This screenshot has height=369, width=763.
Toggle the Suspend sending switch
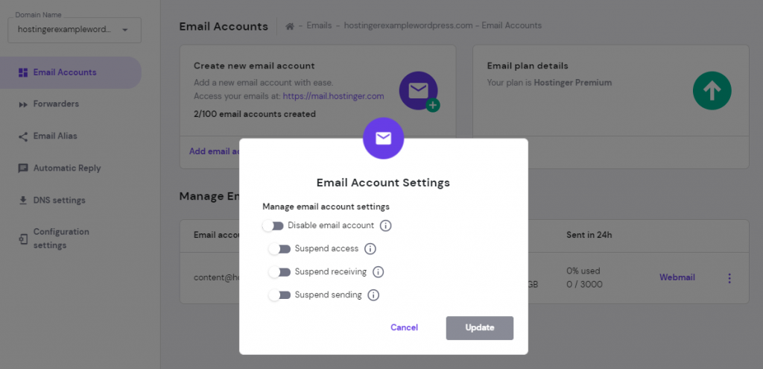(x=279, y=295)
